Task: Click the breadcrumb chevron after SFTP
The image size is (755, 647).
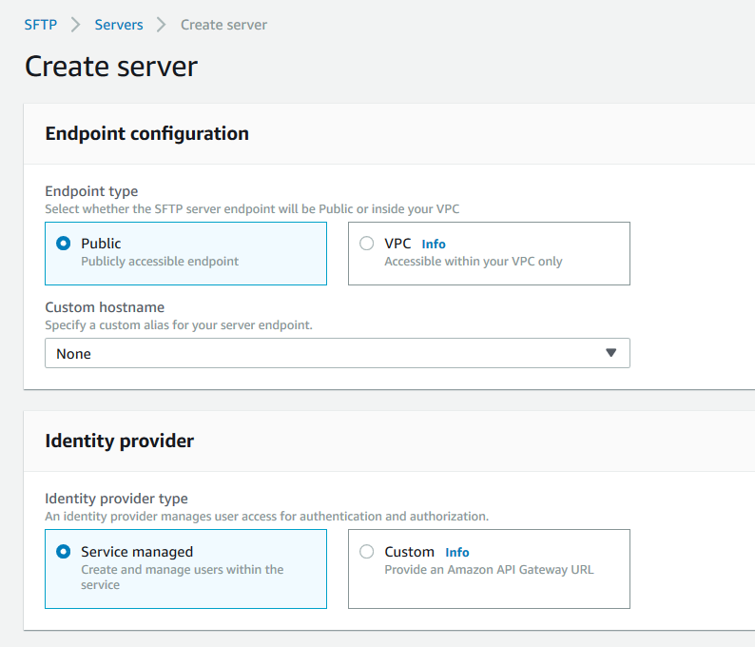Action: tap(76, 25)
